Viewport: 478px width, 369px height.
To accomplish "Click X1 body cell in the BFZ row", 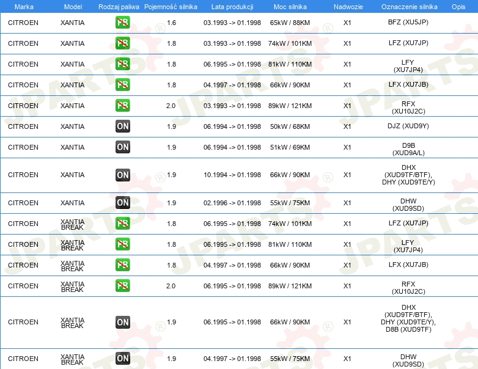I will click(347, 23).
